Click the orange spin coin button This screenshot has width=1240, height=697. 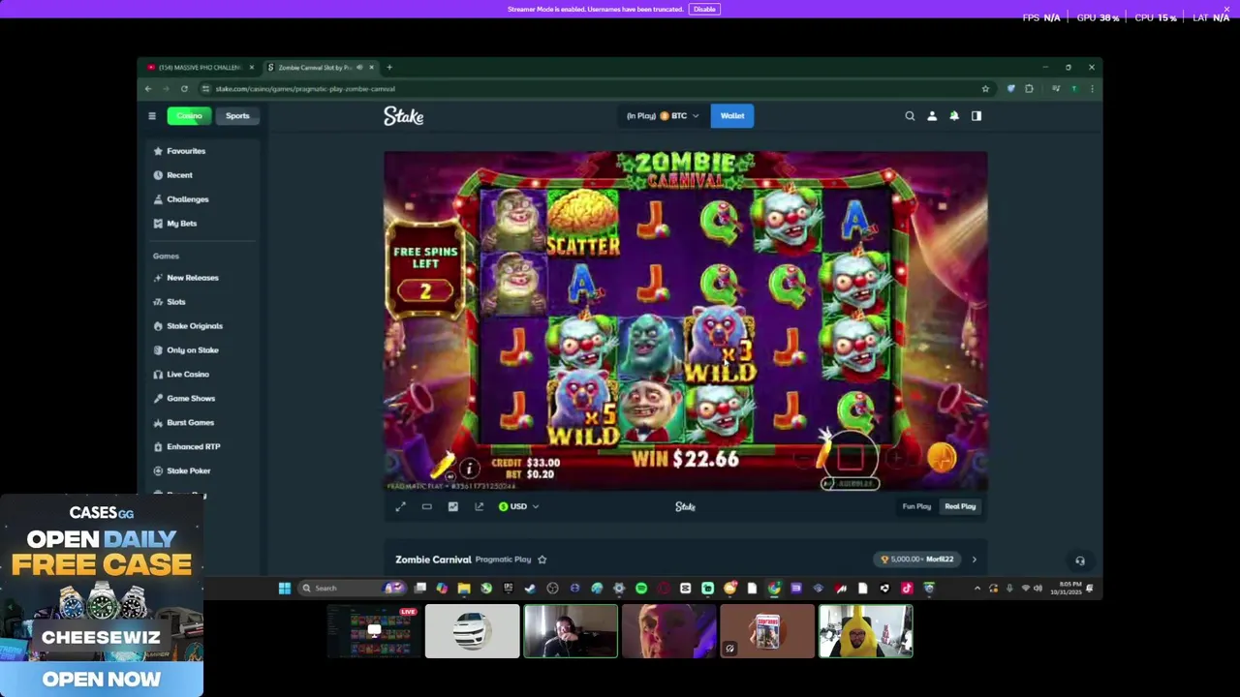tap(942, 458)
